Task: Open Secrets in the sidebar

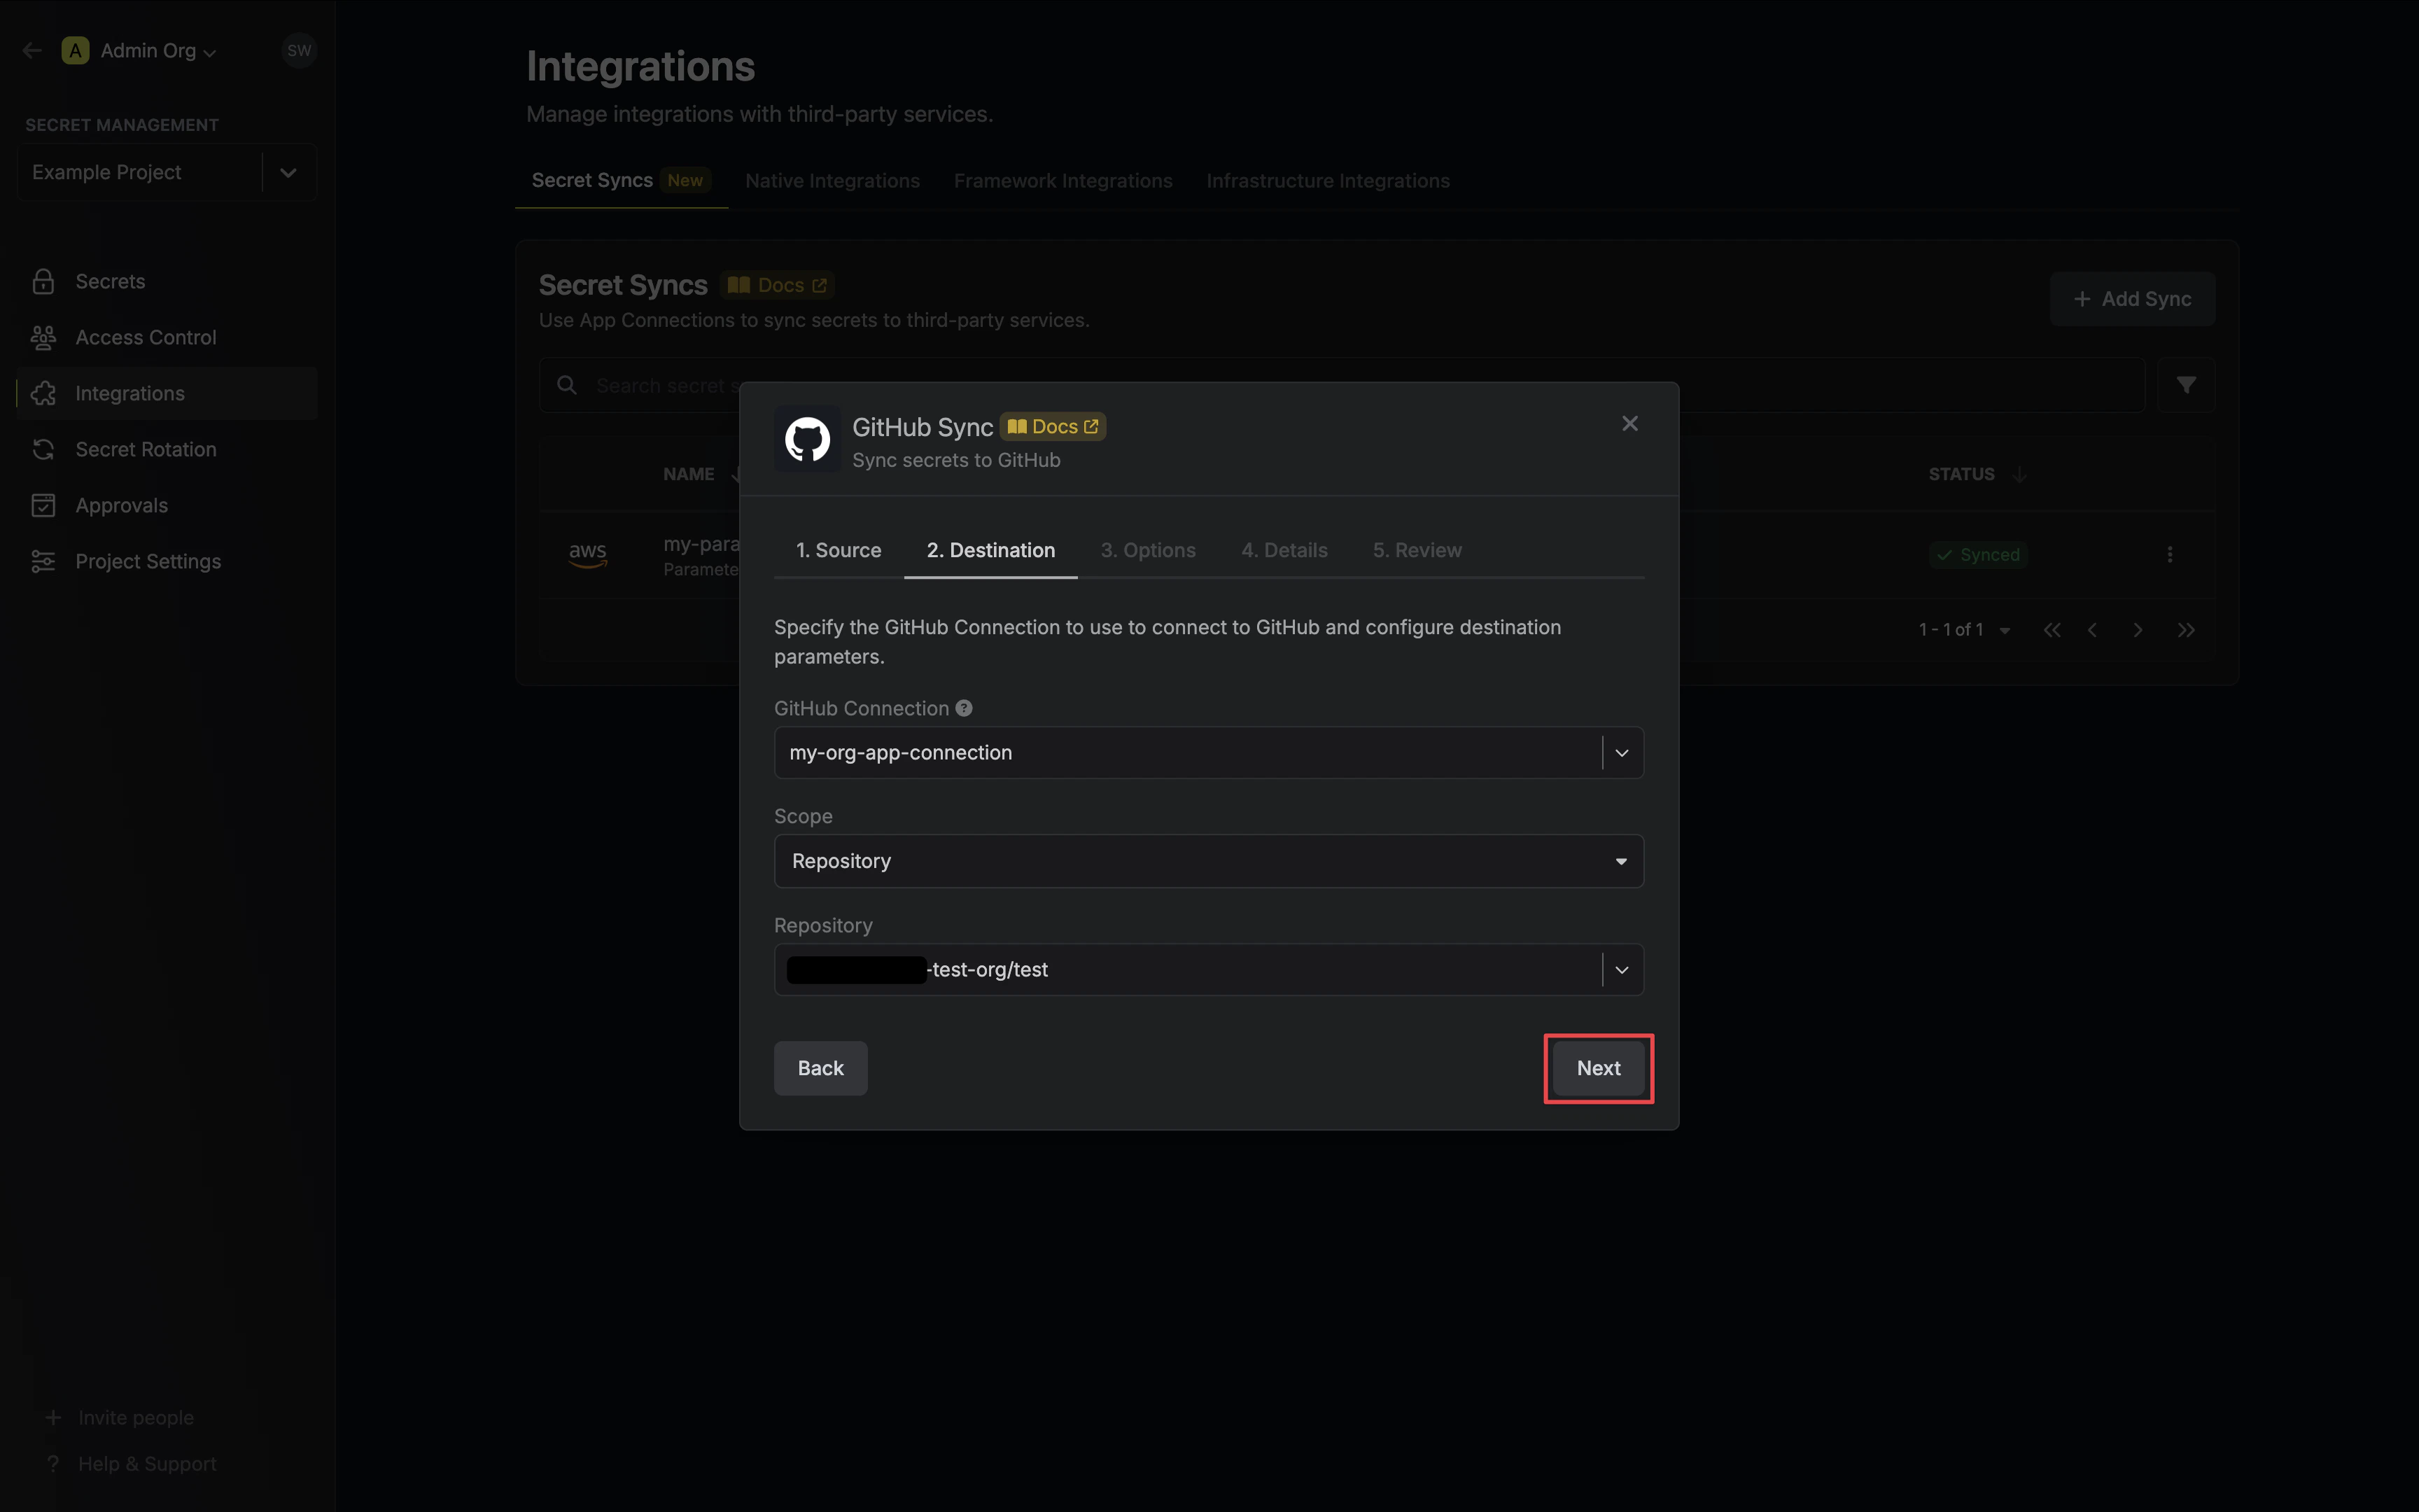Action: coord(167,281)
